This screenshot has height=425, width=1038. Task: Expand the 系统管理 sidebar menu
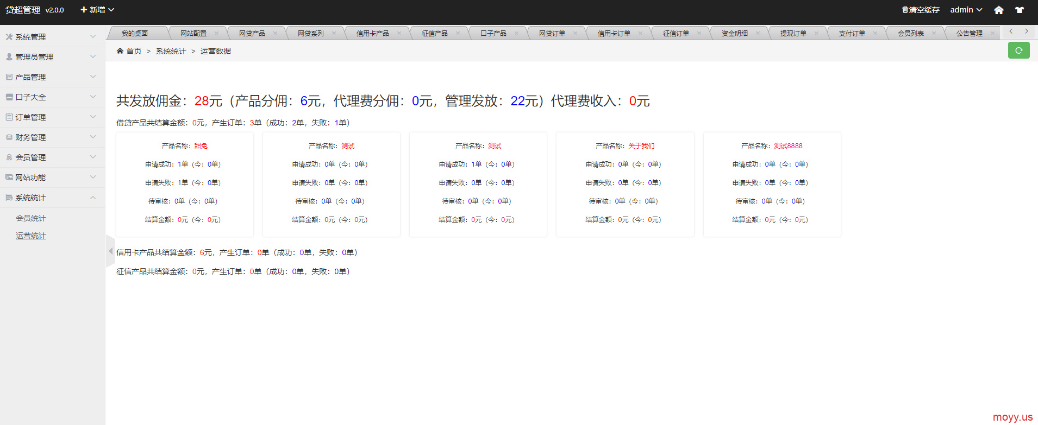point(52,37)
